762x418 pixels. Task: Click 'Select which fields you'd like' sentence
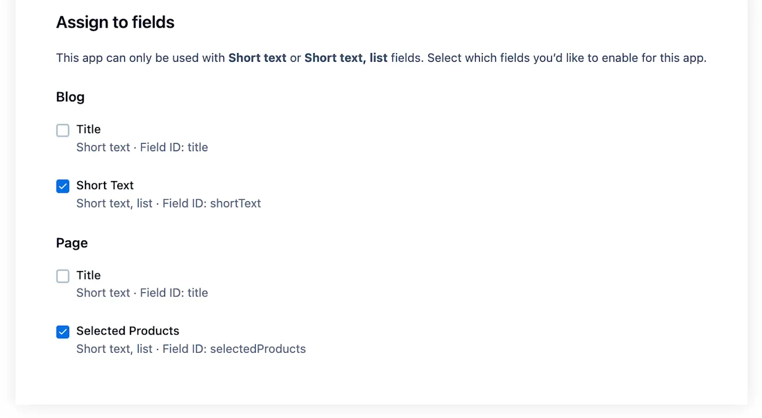pyautogui.click(x=567, y=58)
